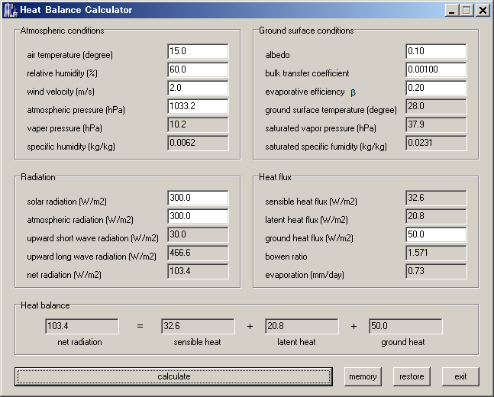Screen dimensions: 494x397
Task: Click the ground surface temperature field
Action: tap(436, 106)
